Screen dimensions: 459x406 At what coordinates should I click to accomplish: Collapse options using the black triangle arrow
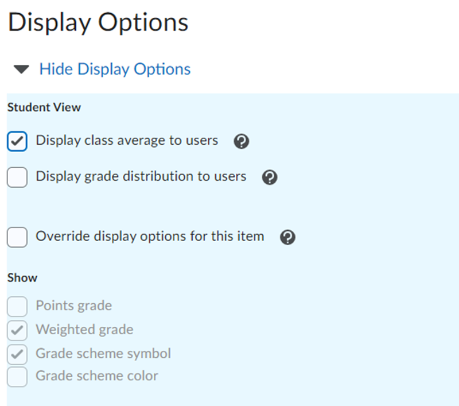tap(21, 69)
